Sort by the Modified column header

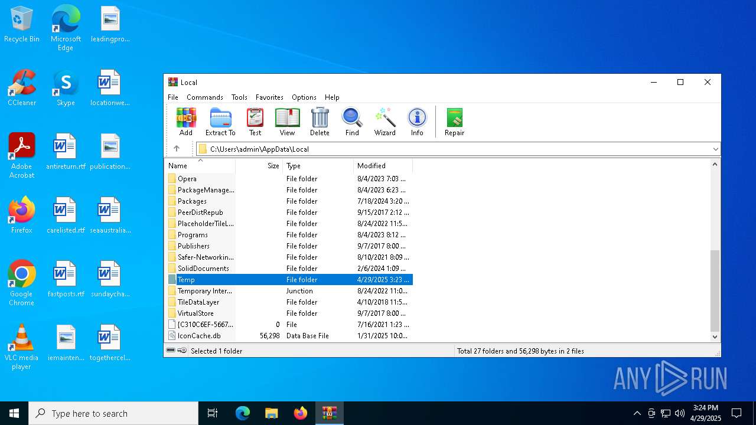[x=383, y=166]
